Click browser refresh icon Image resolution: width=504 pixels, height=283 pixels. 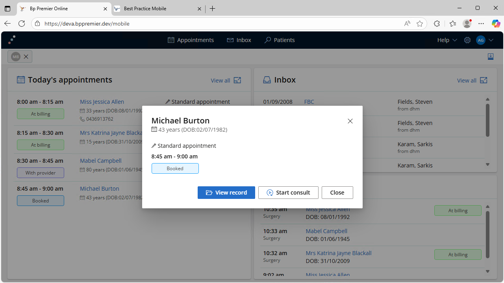click(22, 24)
